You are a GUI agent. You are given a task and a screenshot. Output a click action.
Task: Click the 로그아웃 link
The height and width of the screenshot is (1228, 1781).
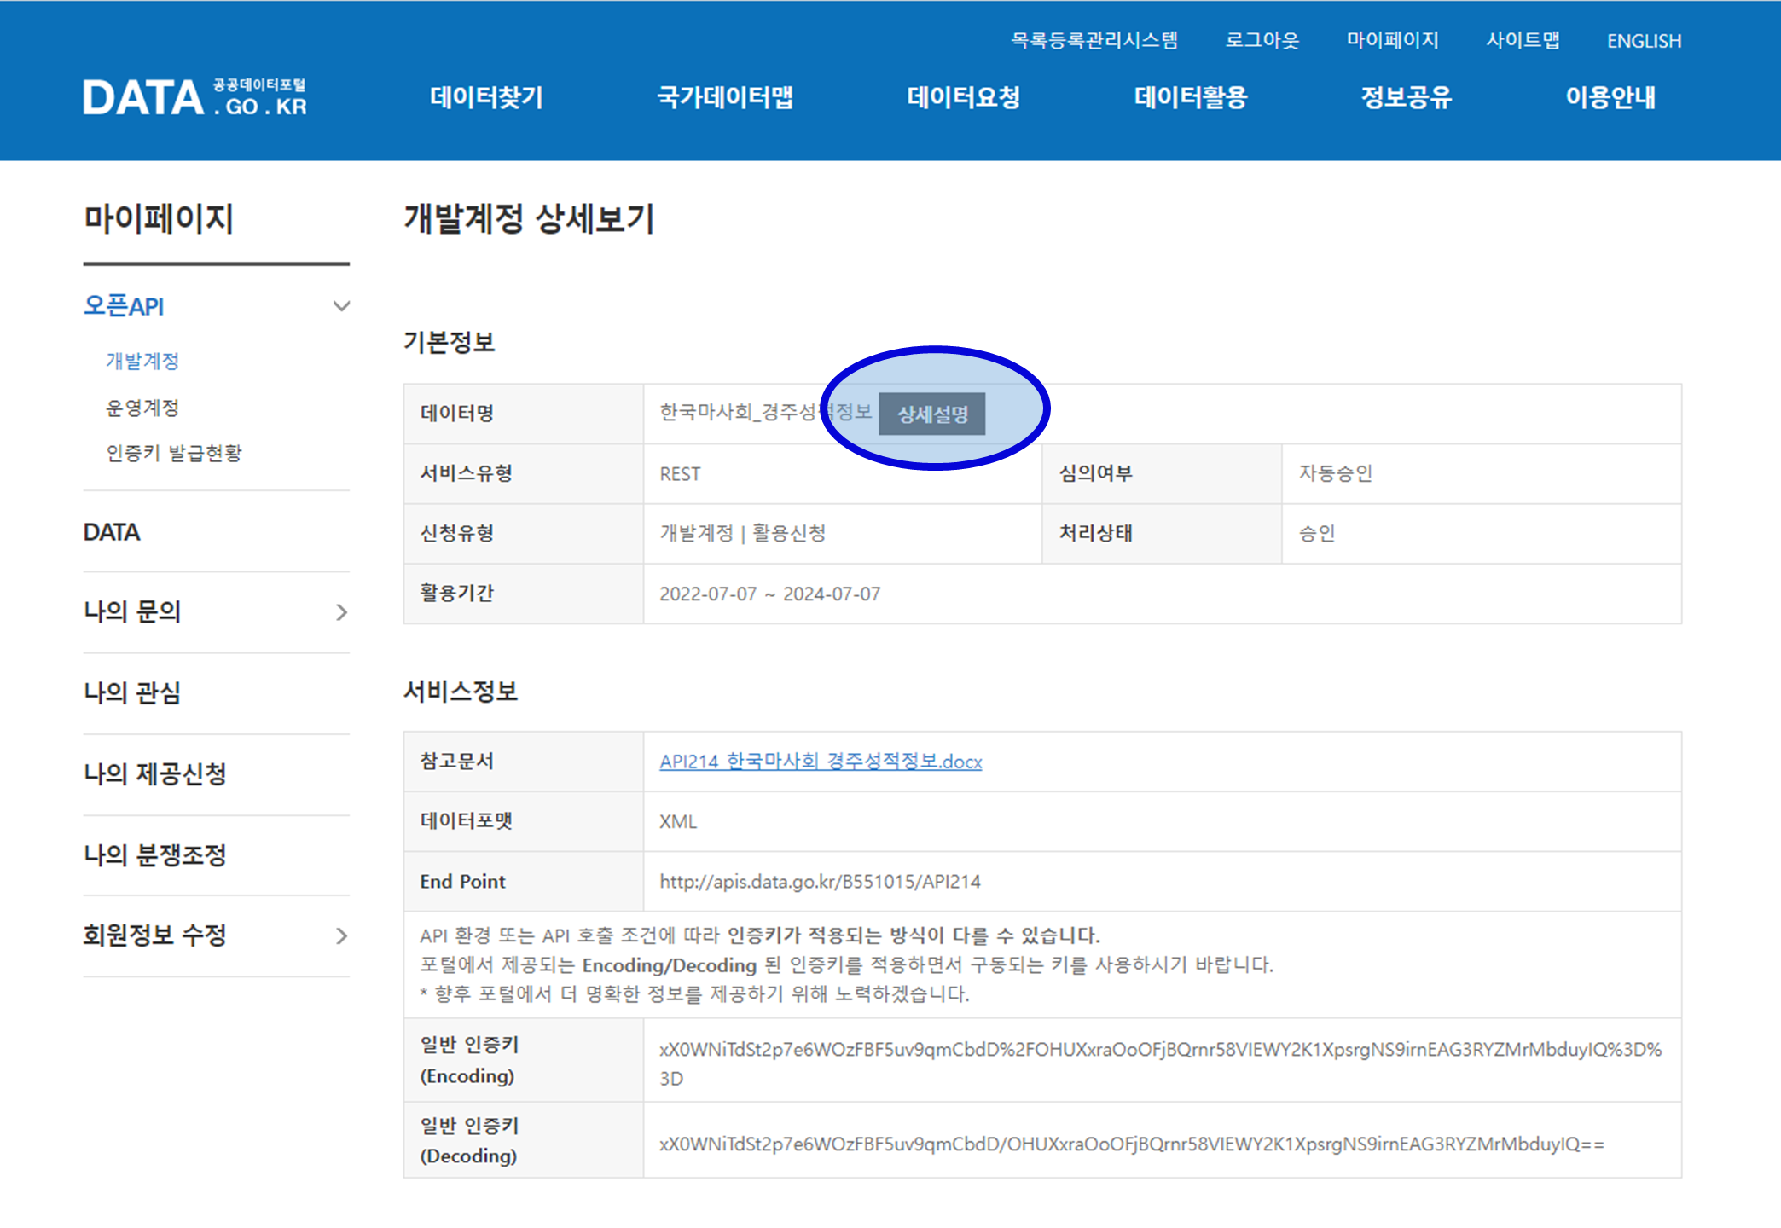tap(1262, 40)
